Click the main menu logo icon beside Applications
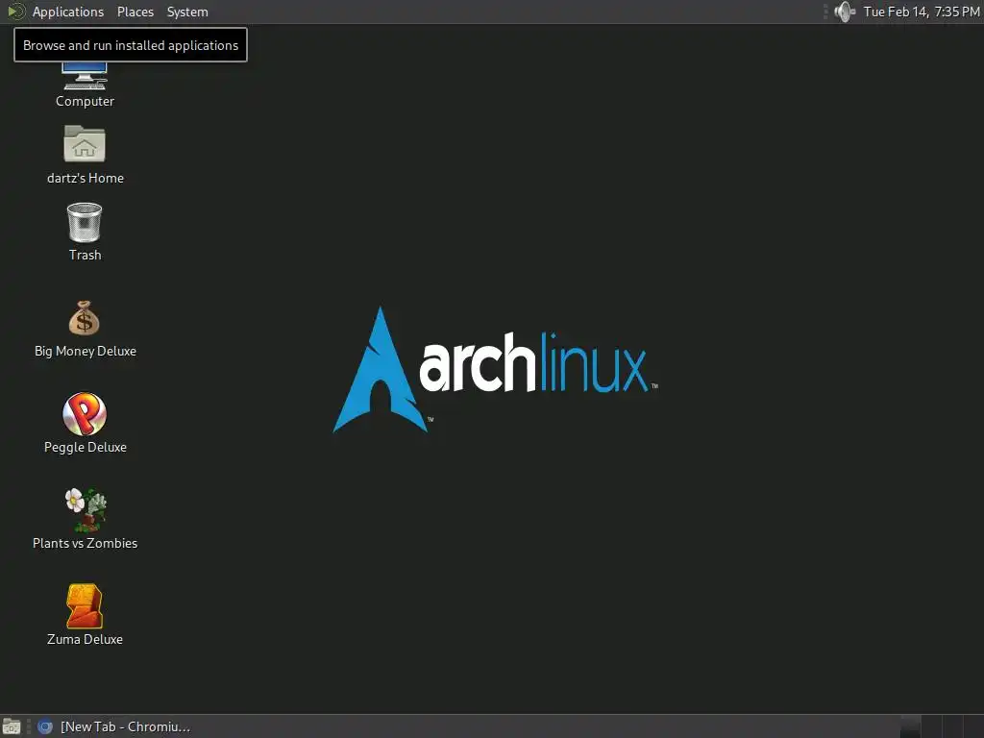The image size is (984, 738). pos(15,12)
